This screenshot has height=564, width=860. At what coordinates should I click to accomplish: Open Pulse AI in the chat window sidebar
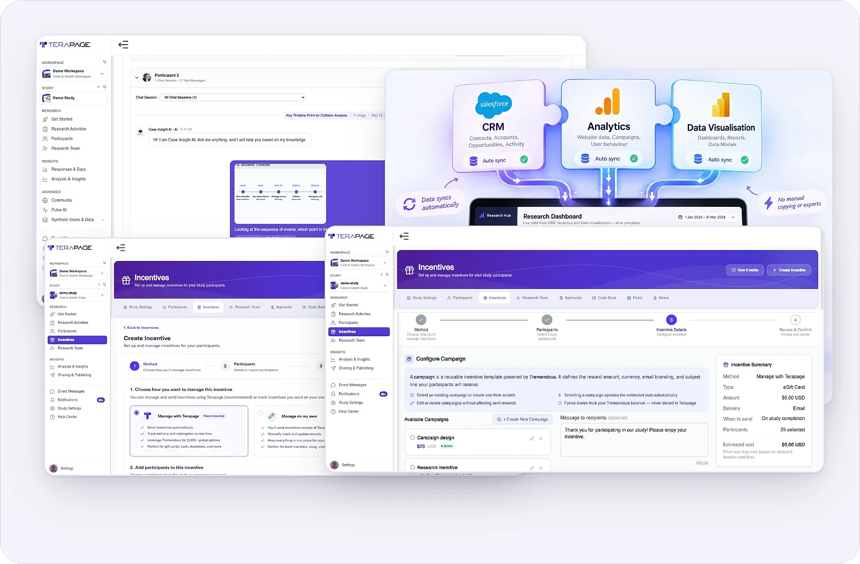click(59, 210)
